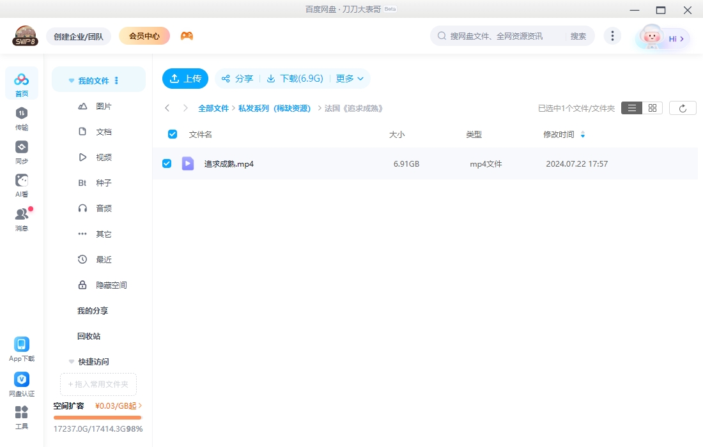Upload files with the 上传 button
The image size is (703, 447).
[185, 79]
